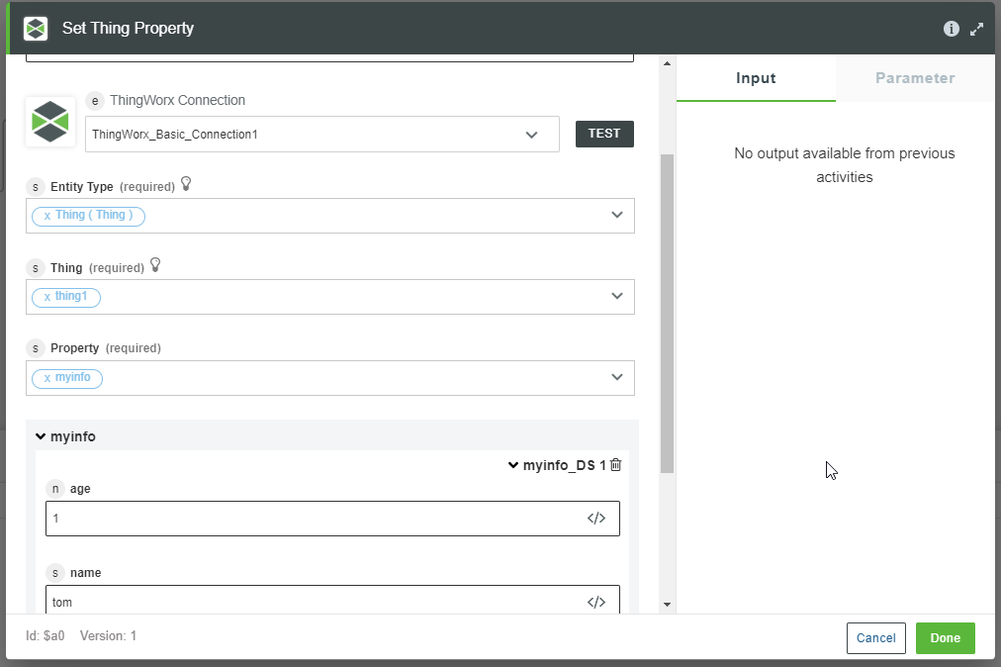Confirm changes with the Done button
Image resolution: width=1001 pixels, height=667 pixels.
click(x=945, y=637)
